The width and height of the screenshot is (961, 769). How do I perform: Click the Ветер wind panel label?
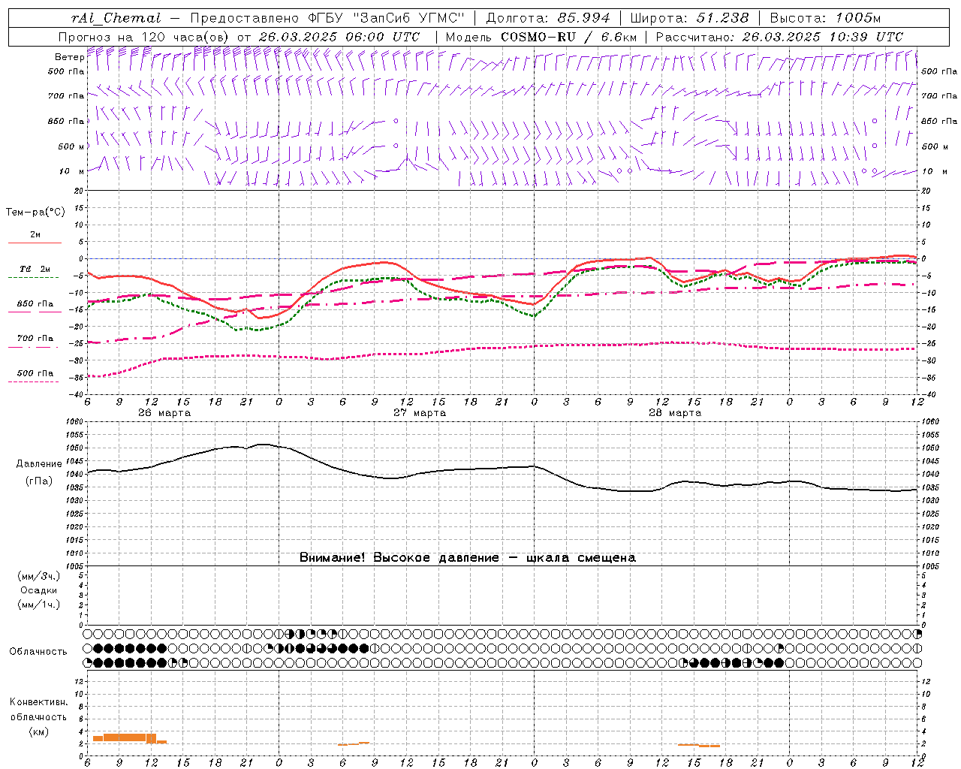tap(69, 57)
